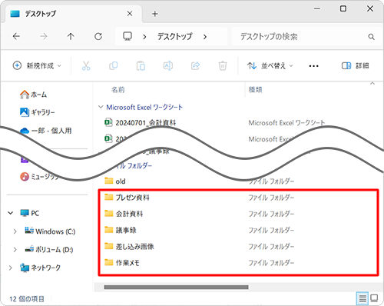The width and height of the screenshot is (384, 306).
Task: Switch to large thumbnails view icon
Action: [x=374, y=298]
